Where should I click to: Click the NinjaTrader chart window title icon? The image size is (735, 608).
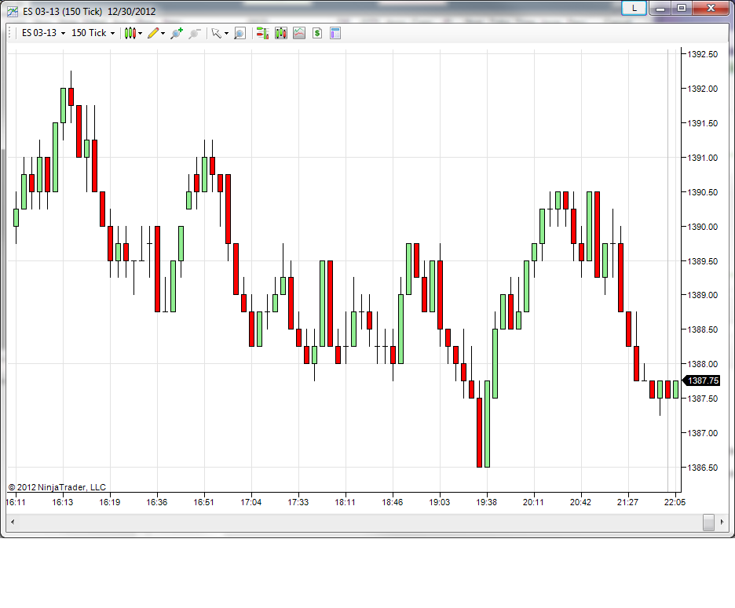[13, 11]
